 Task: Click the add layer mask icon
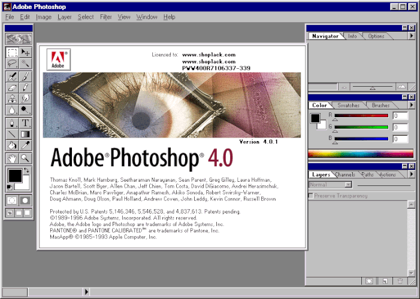369,281
